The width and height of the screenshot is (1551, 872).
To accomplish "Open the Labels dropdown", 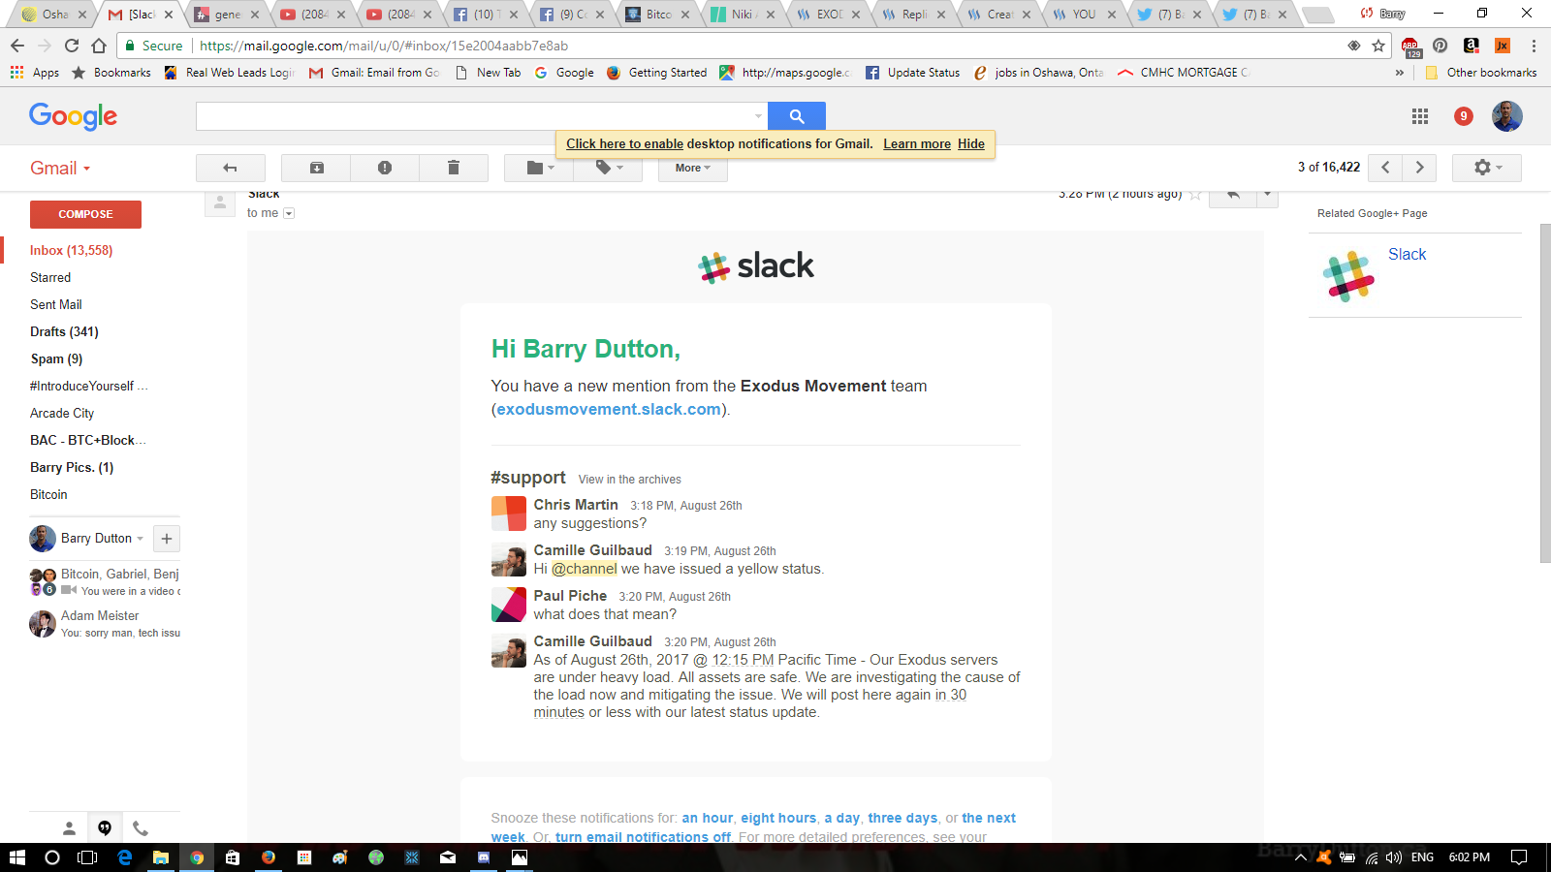I will click(608, 168).
